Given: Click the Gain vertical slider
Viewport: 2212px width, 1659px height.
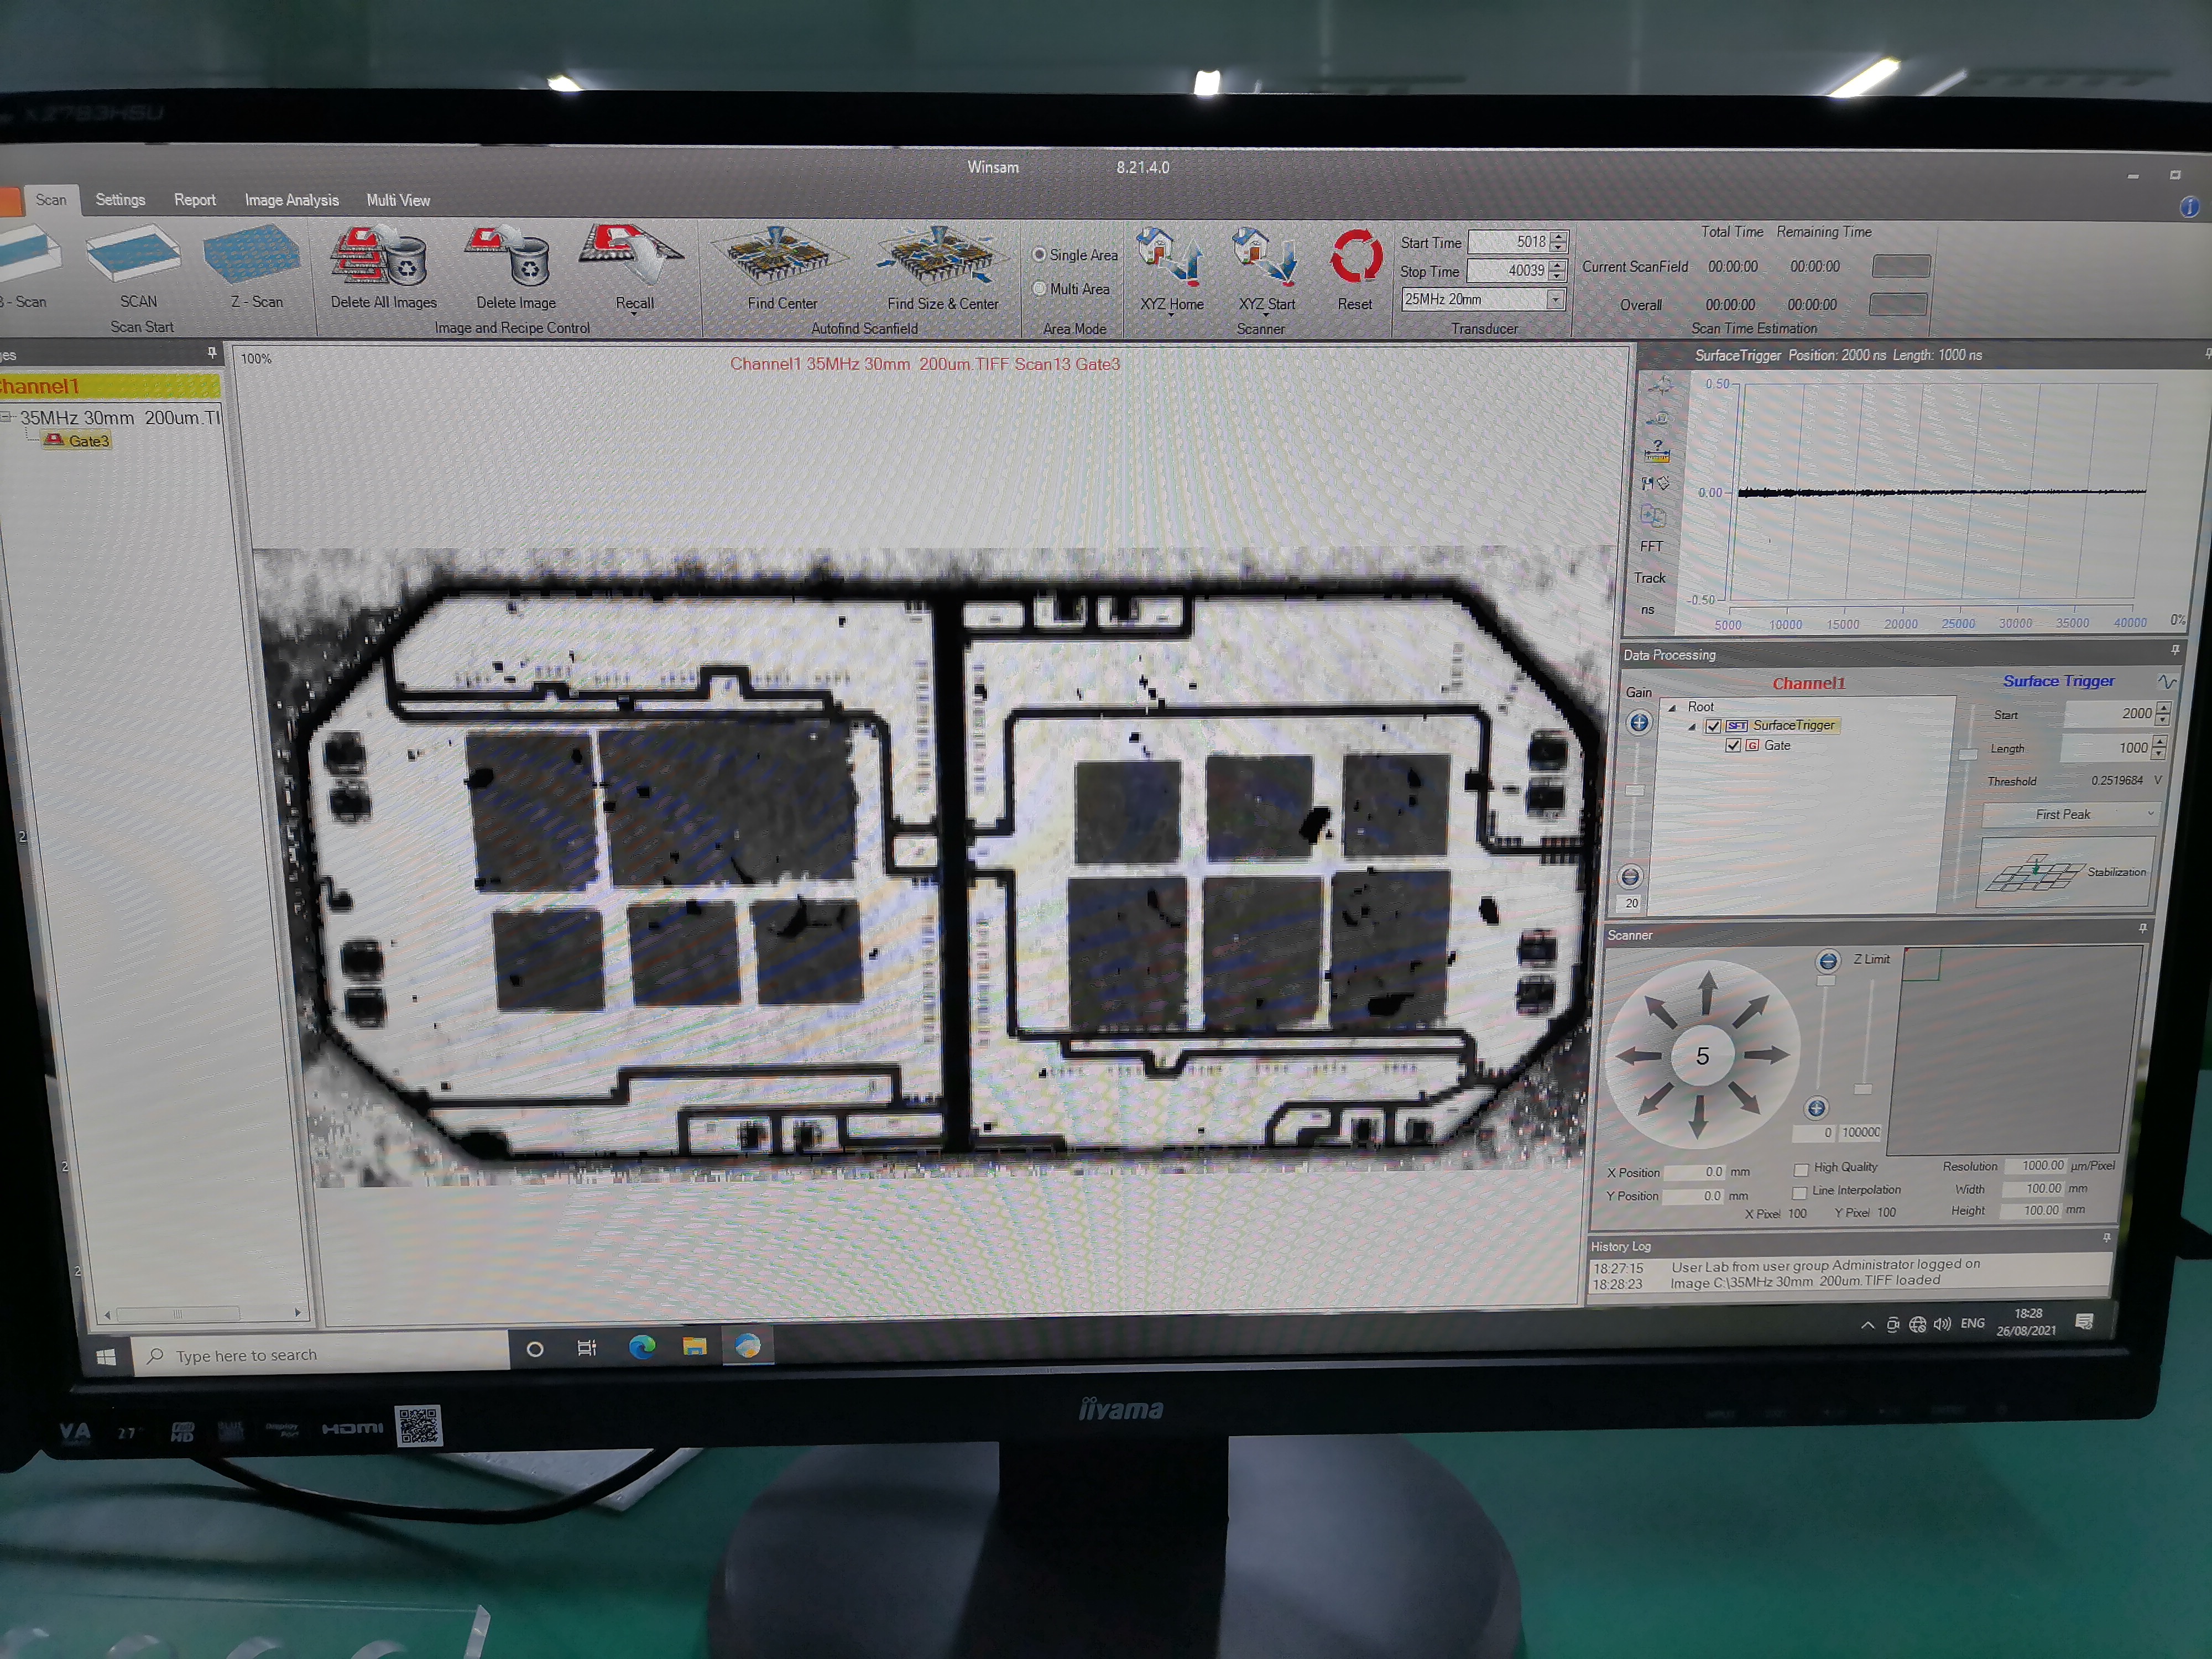Looking at the screenshot, I should click(x=1635, y=790).
